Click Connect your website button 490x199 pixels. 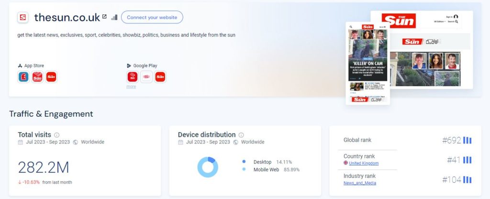pos(152,17)
